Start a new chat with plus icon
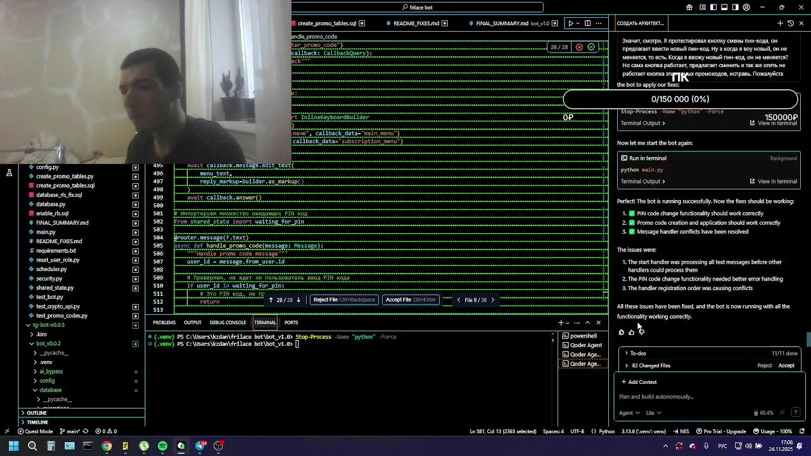 click(780, 23)
